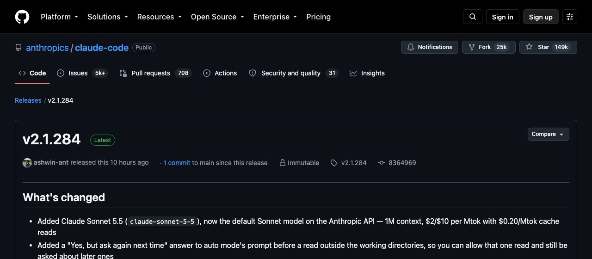Screen dimensions: 592x259
Task: Star the claude-code repository
Action: pyautogui.click(x=548, y=47)
